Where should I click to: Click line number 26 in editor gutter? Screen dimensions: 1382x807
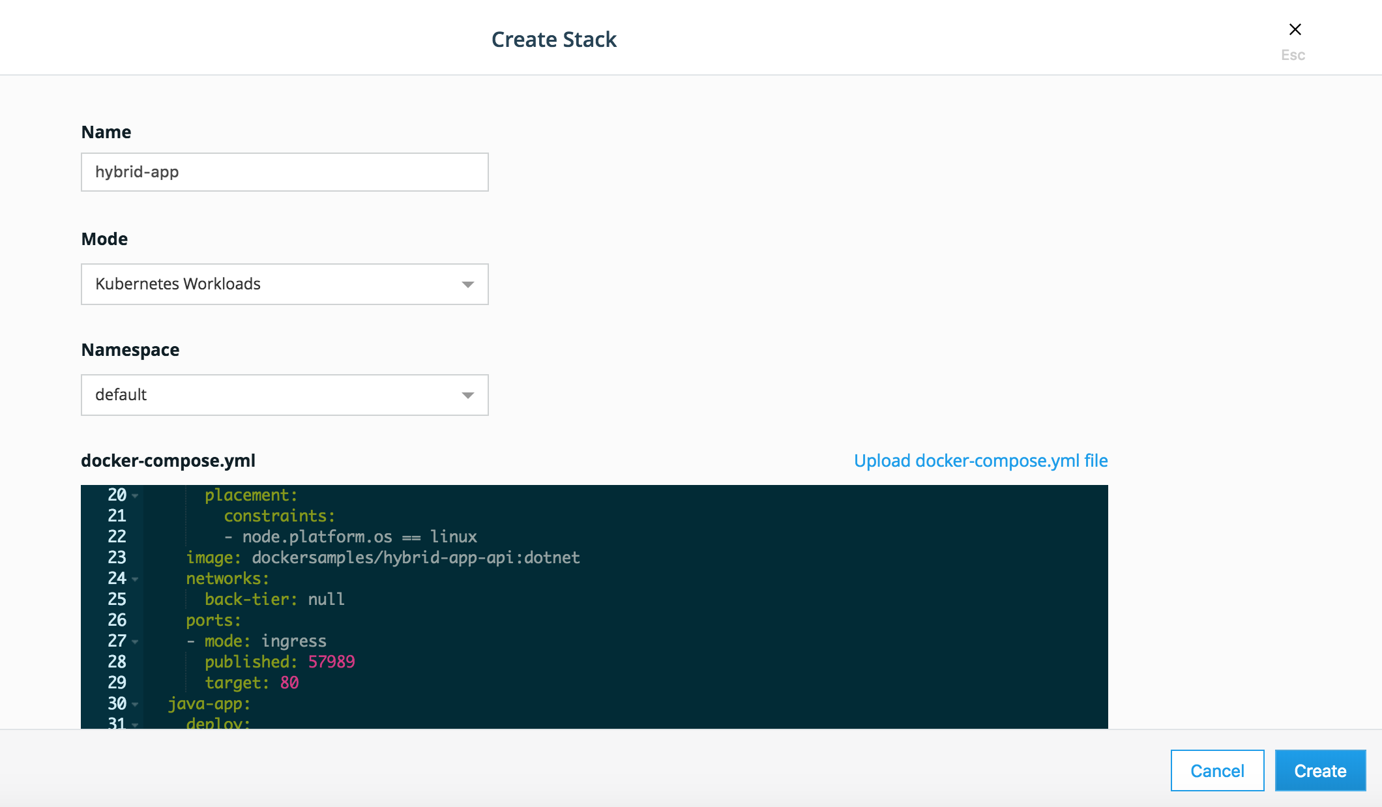click(x=117, y=620)
